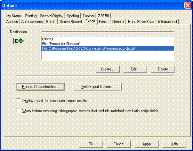Select the (None) destination entry
Screen dimensions: 193x151
(47, 39)
